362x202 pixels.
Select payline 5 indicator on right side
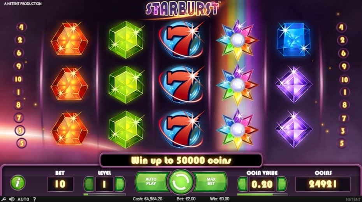point(342,143)
